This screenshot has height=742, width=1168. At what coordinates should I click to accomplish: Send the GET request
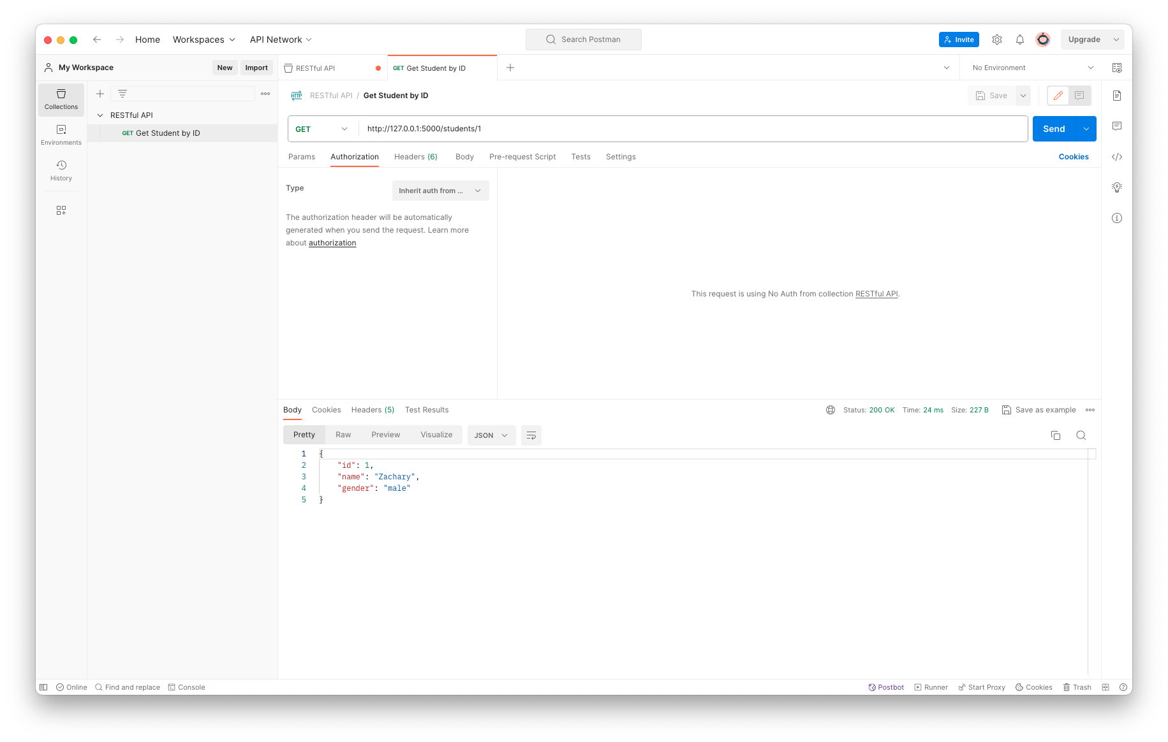click(x=1054, y=129)
